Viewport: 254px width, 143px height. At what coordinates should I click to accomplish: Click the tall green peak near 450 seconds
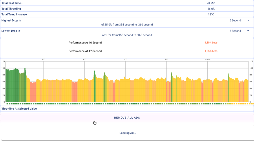94,84
